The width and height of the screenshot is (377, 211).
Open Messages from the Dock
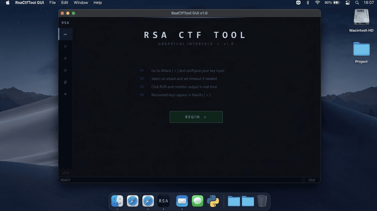[197, 201]
